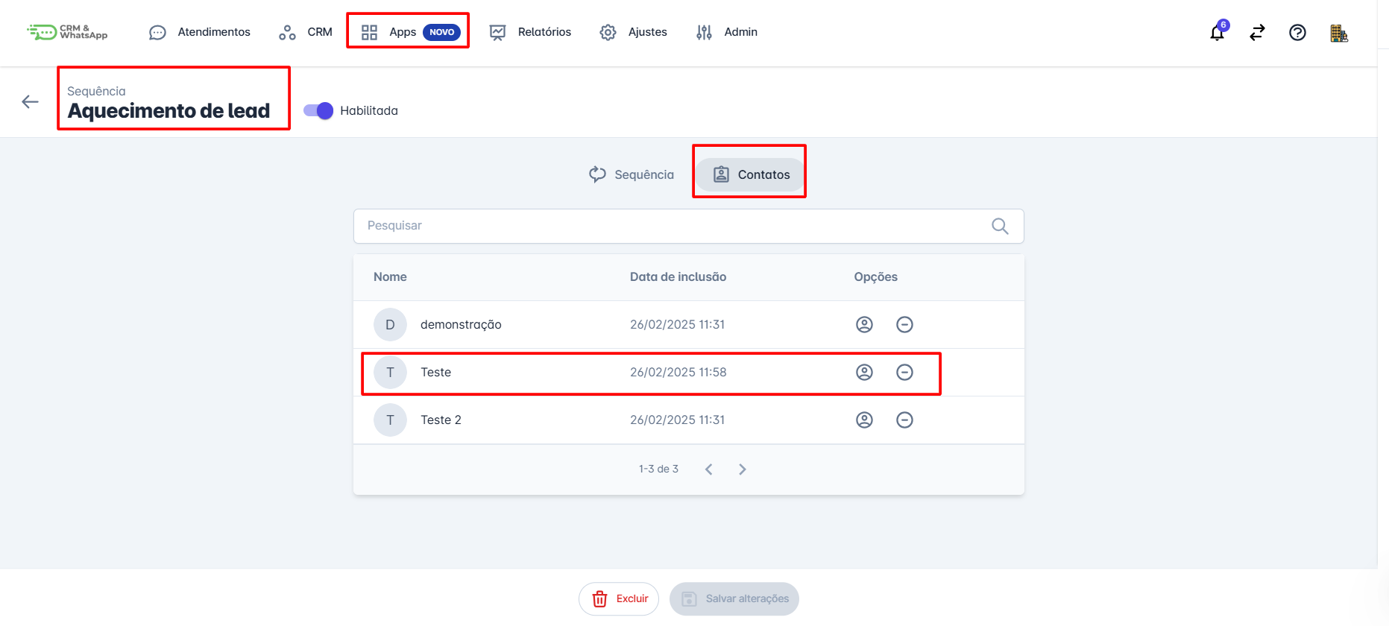View profile of demonstração contact

[x=864, y=325]
